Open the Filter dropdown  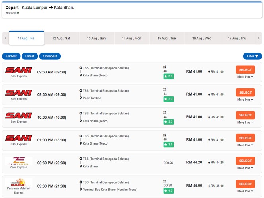[x=252, y=56]
